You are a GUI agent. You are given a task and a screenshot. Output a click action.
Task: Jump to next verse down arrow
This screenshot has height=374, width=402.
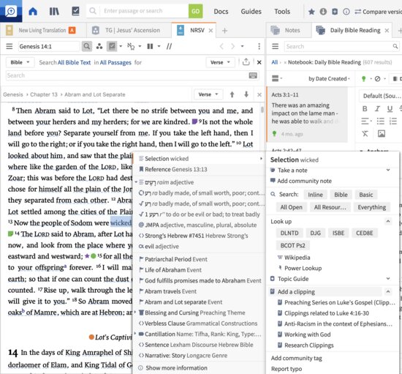click(x=246, y=94)
